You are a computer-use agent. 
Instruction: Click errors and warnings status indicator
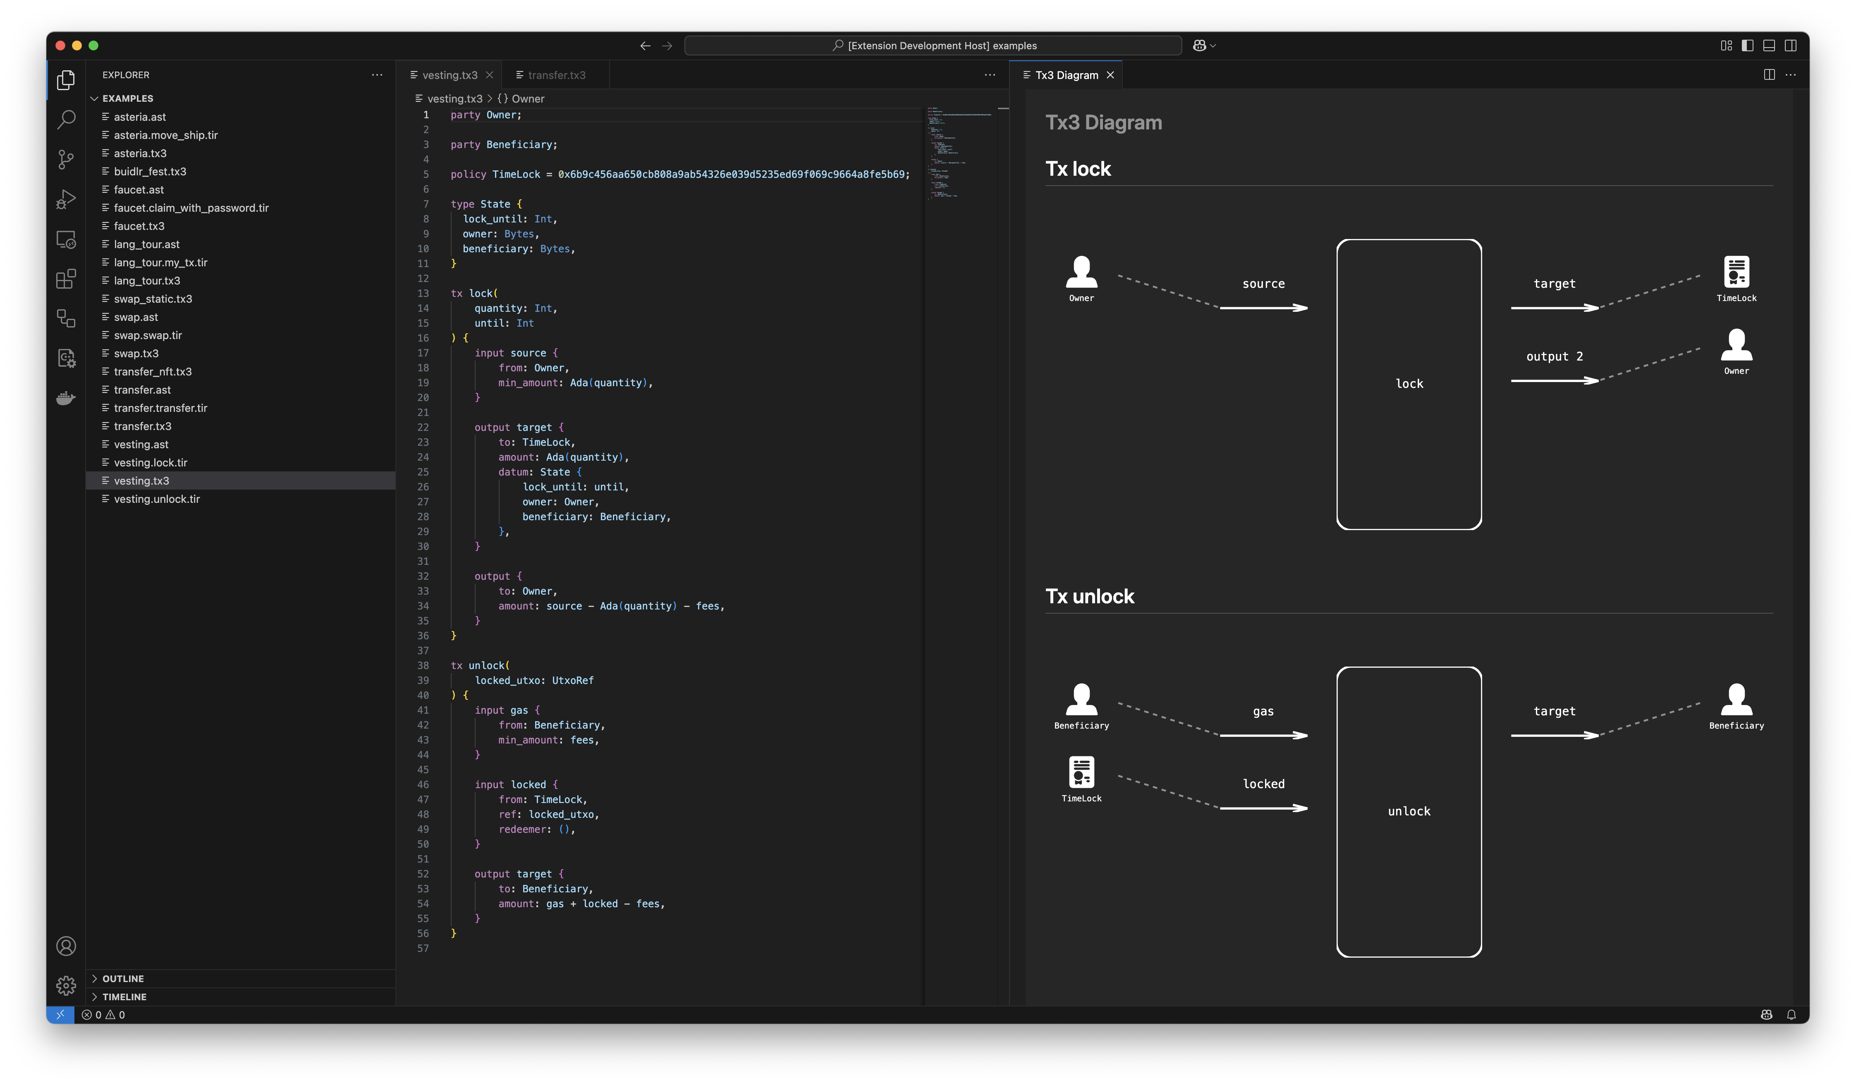click(x=103, y=1015)
